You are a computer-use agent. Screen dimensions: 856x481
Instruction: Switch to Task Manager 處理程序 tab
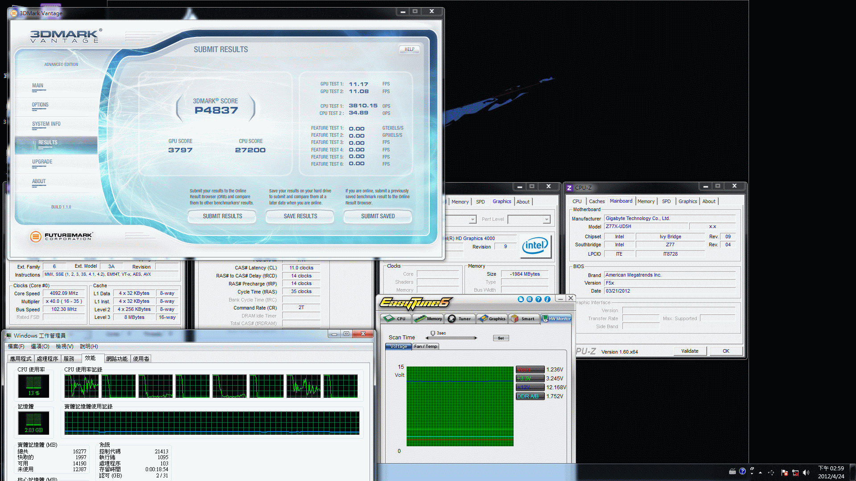[x=47, y=359]
